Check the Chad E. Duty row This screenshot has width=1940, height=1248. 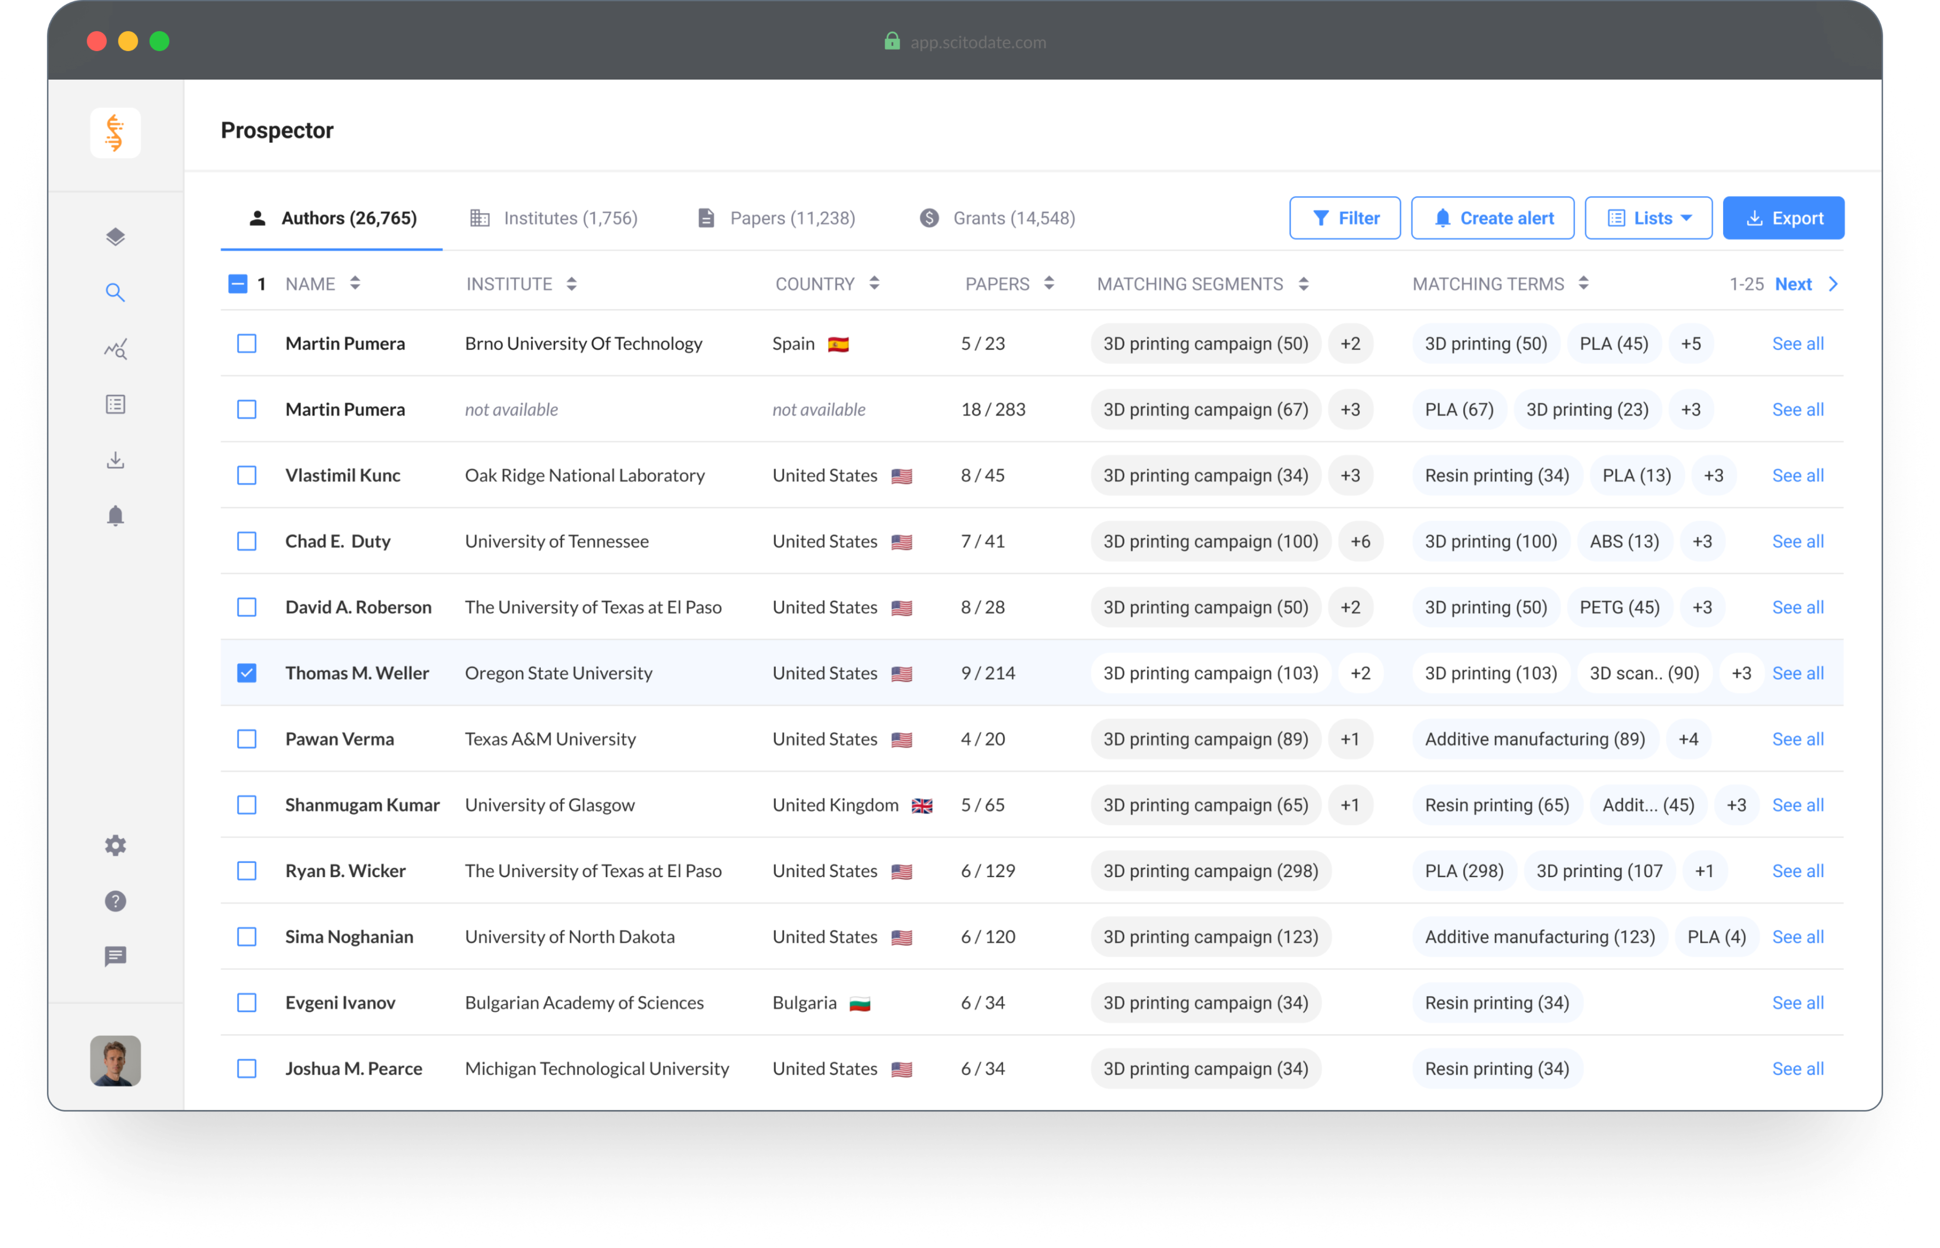[x=246, y=541]
